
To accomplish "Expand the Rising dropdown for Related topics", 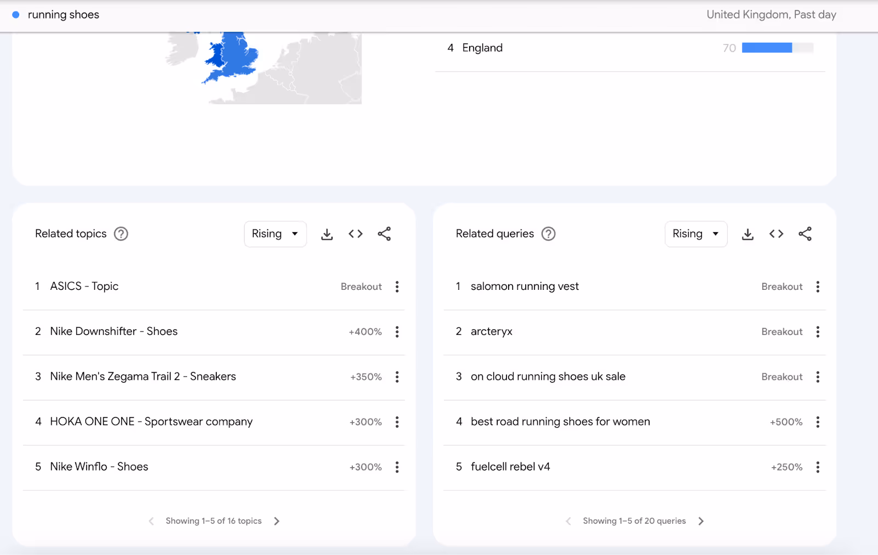I will click(x=275, y=234).
